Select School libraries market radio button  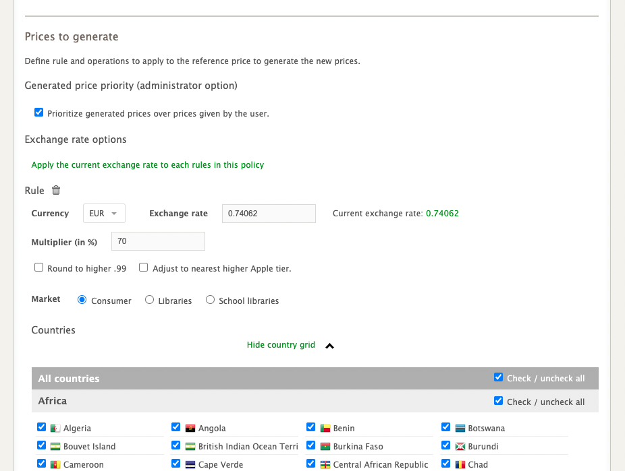point(211,300)
